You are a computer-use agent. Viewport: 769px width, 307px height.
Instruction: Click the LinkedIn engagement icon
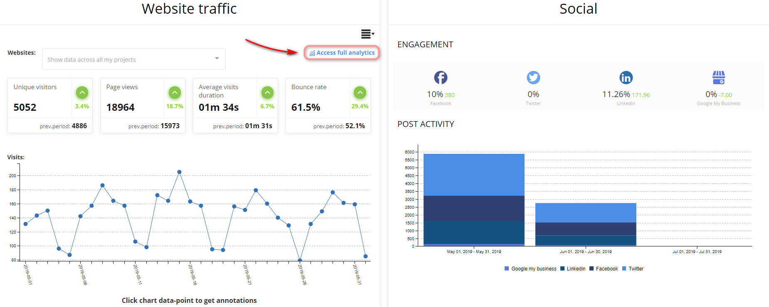point(626,78)
